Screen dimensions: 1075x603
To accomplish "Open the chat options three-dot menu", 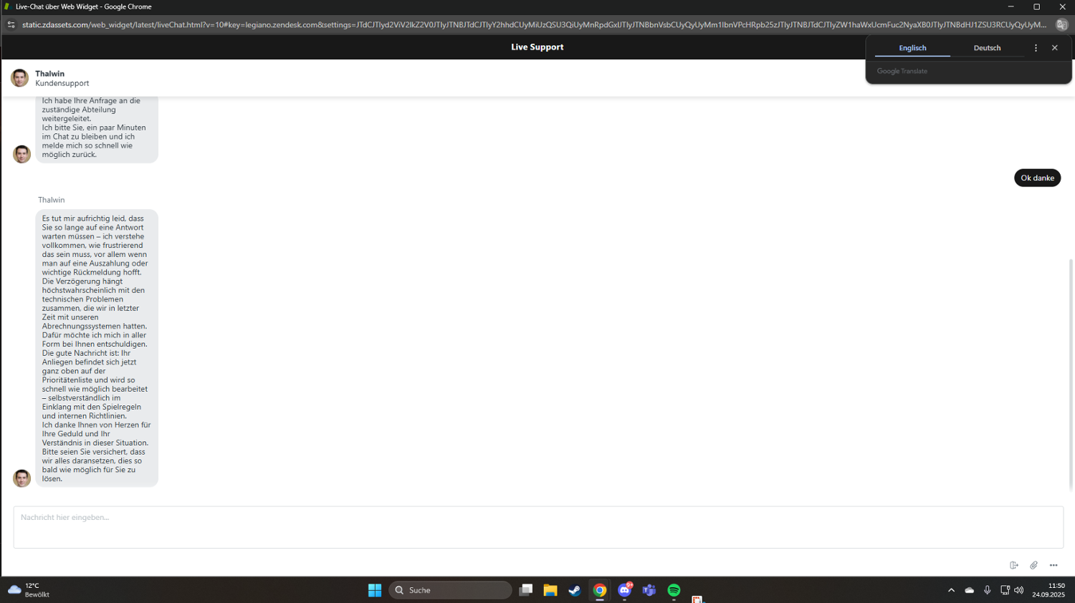I will pyautogui.click(x=1053, y=565).
